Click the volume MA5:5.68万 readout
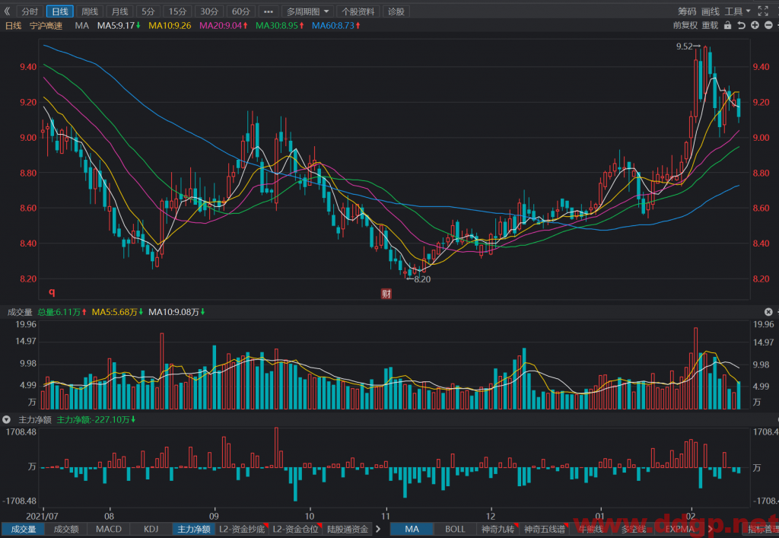 pos(118,312)
